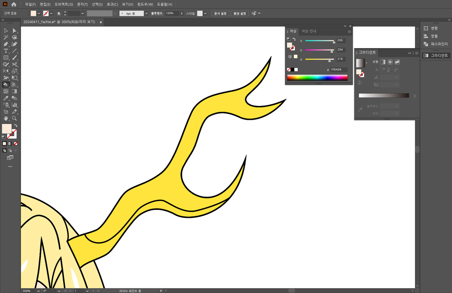Select the Zoom tool
The width and height of the screenshot is (452, 293).
click(14, 118)
